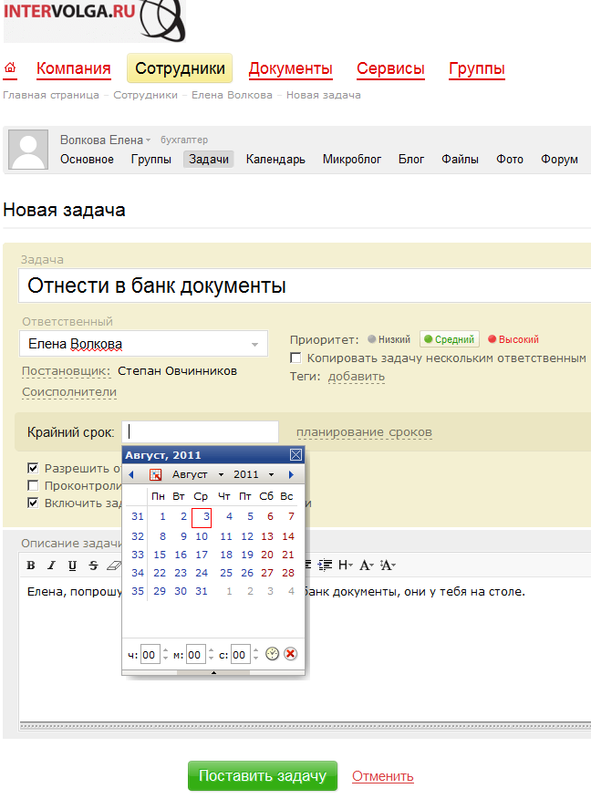Go to previous month in calendar
The image size is (591, 799).
[x=131, y=474]
